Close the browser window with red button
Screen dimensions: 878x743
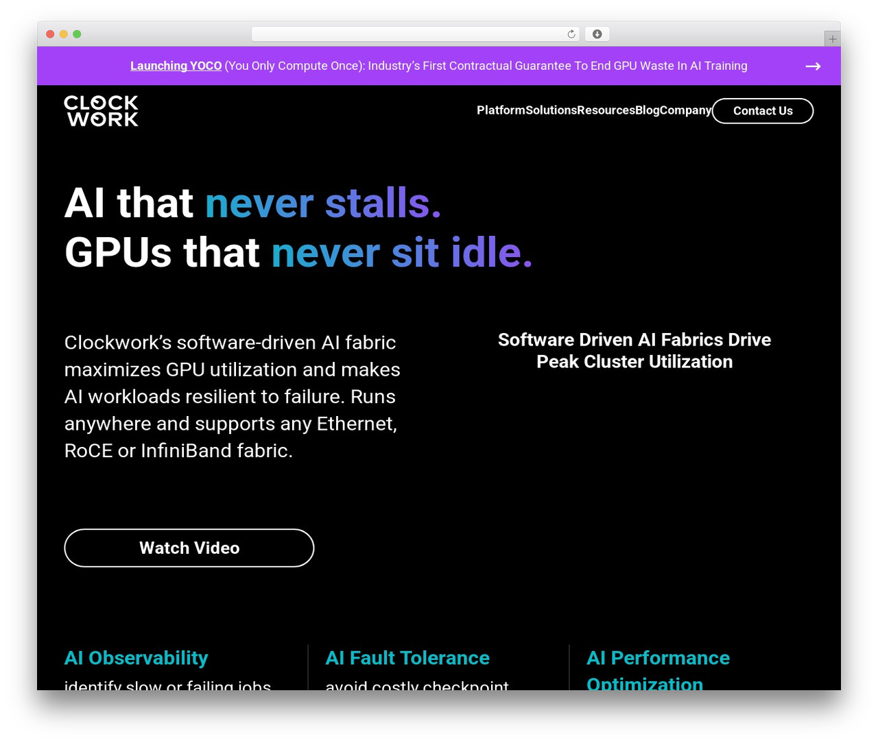(50, 34)
